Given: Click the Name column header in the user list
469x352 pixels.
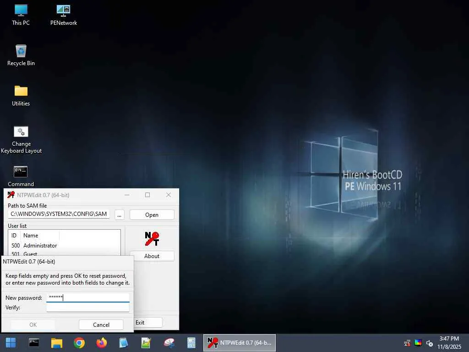Looking at the screenshot, I should (x=40, y=236).
